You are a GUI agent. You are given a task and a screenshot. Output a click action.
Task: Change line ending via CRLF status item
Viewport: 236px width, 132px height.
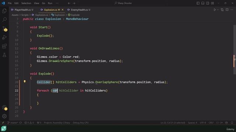(211, 123)
